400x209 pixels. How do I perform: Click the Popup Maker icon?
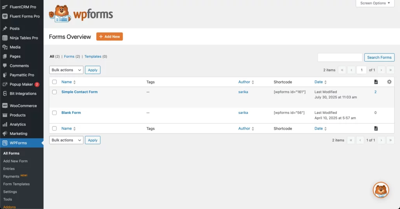(5, 84)
